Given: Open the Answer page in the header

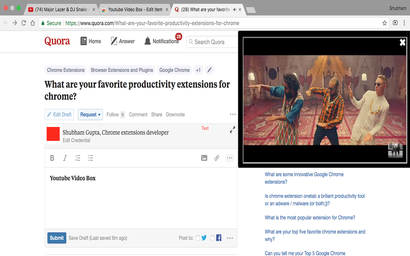Looking at the screenshot, I should click(x=123, y=41).
